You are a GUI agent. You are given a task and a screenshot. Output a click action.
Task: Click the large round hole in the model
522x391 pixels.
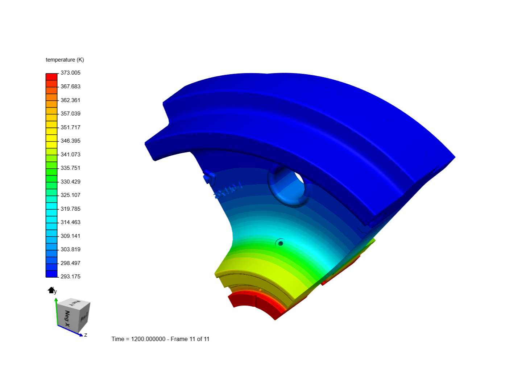click(x=290, y=186)
